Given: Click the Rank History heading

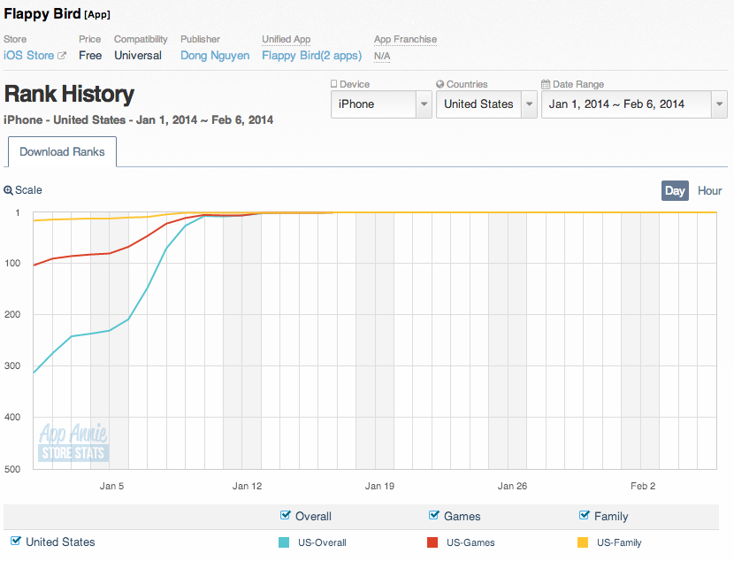Looking at the screenshot, I should (x=69, y=94).
